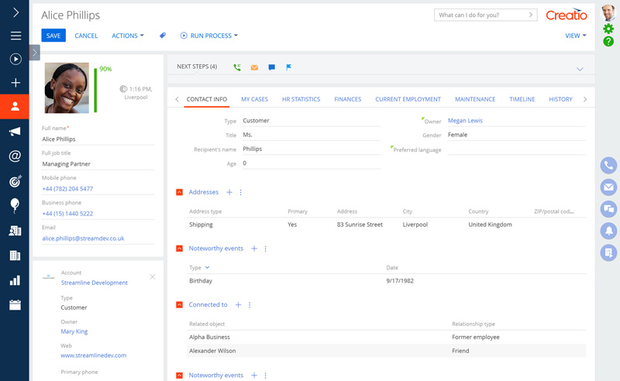Click the phone call icon in Next Steps
Viewport: 620px width, 381px height.
click(x=237, y=67)
